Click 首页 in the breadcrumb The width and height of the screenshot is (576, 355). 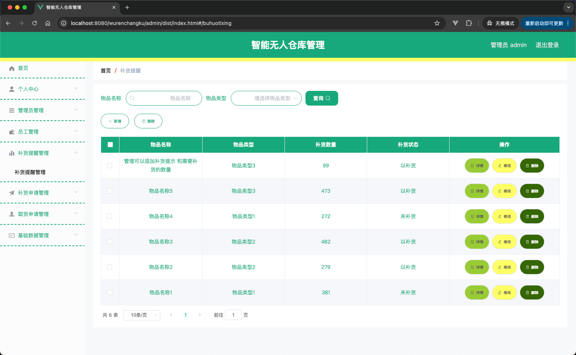tap(106, 71)
